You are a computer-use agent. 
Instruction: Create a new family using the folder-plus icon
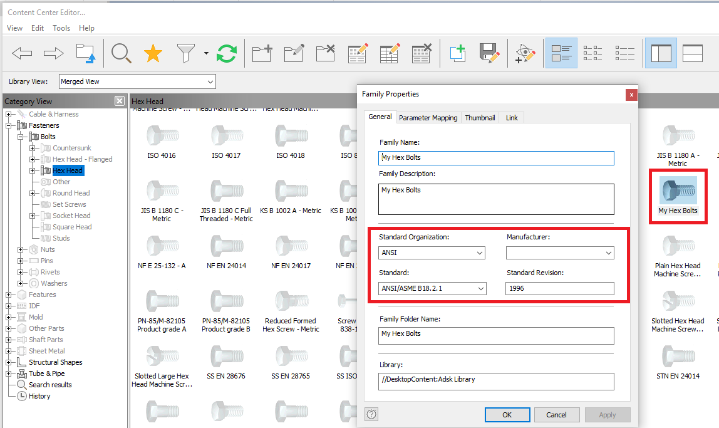point(261,53)
